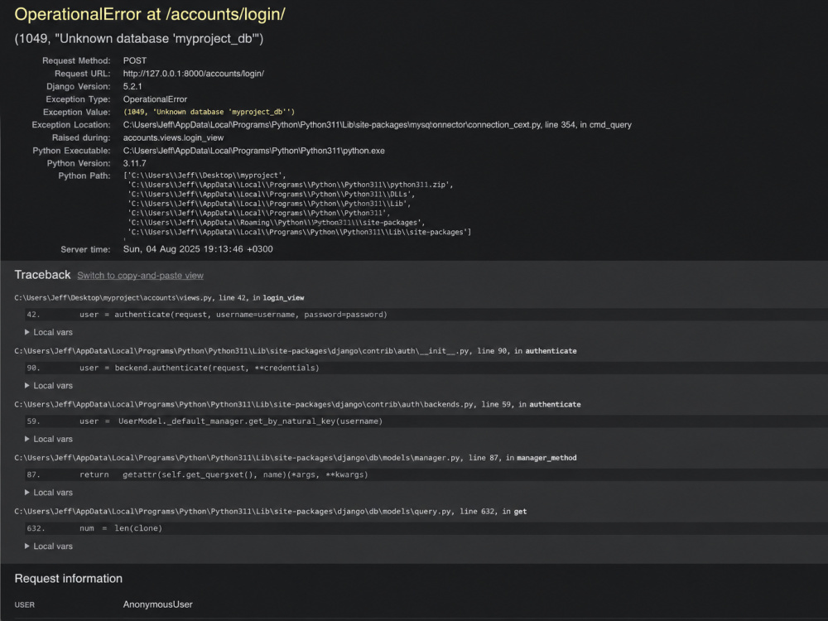
Task: Expand Local vars under __init__.py authenticate frame
Action: click(49, 386)
